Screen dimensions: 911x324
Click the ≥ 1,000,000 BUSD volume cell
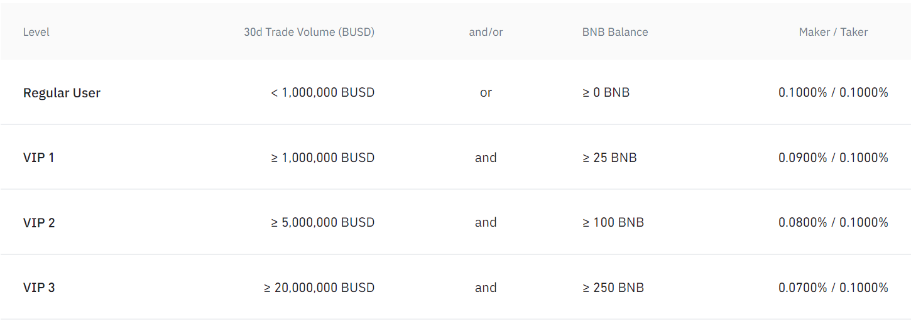(323, 158)
